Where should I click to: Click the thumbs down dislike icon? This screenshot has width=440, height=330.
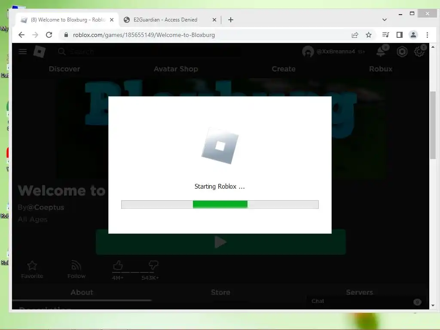pyautogui.click(x=153, y=265)
